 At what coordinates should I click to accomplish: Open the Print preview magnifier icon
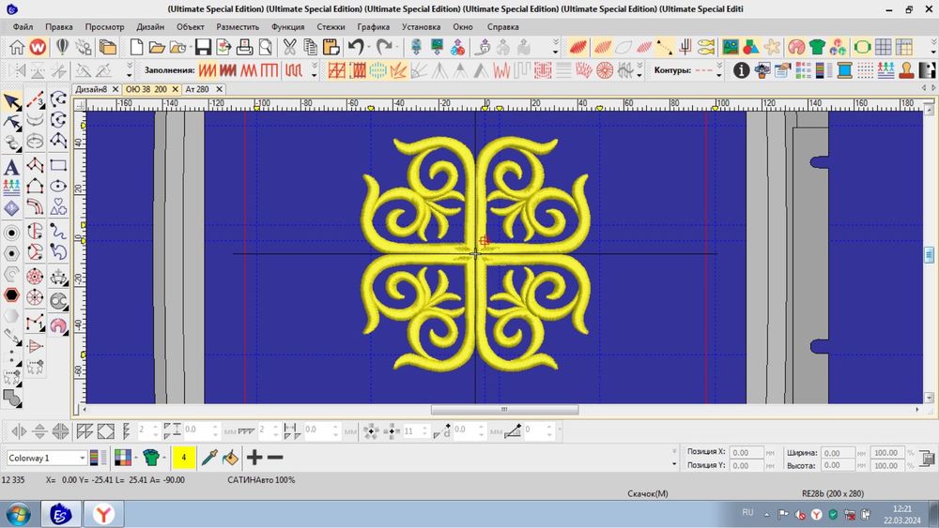click(x=265, y=47)
